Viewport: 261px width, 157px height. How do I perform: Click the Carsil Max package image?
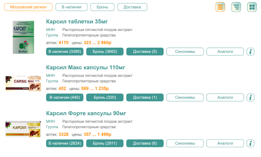(x=23, y=83)
